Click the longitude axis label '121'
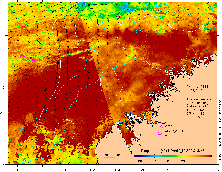The image size is (222, 172). point(67,170)
